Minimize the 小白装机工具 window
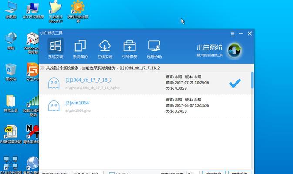Screen dimensions: 293x174 pyautogui.click(x=241, y=33)
